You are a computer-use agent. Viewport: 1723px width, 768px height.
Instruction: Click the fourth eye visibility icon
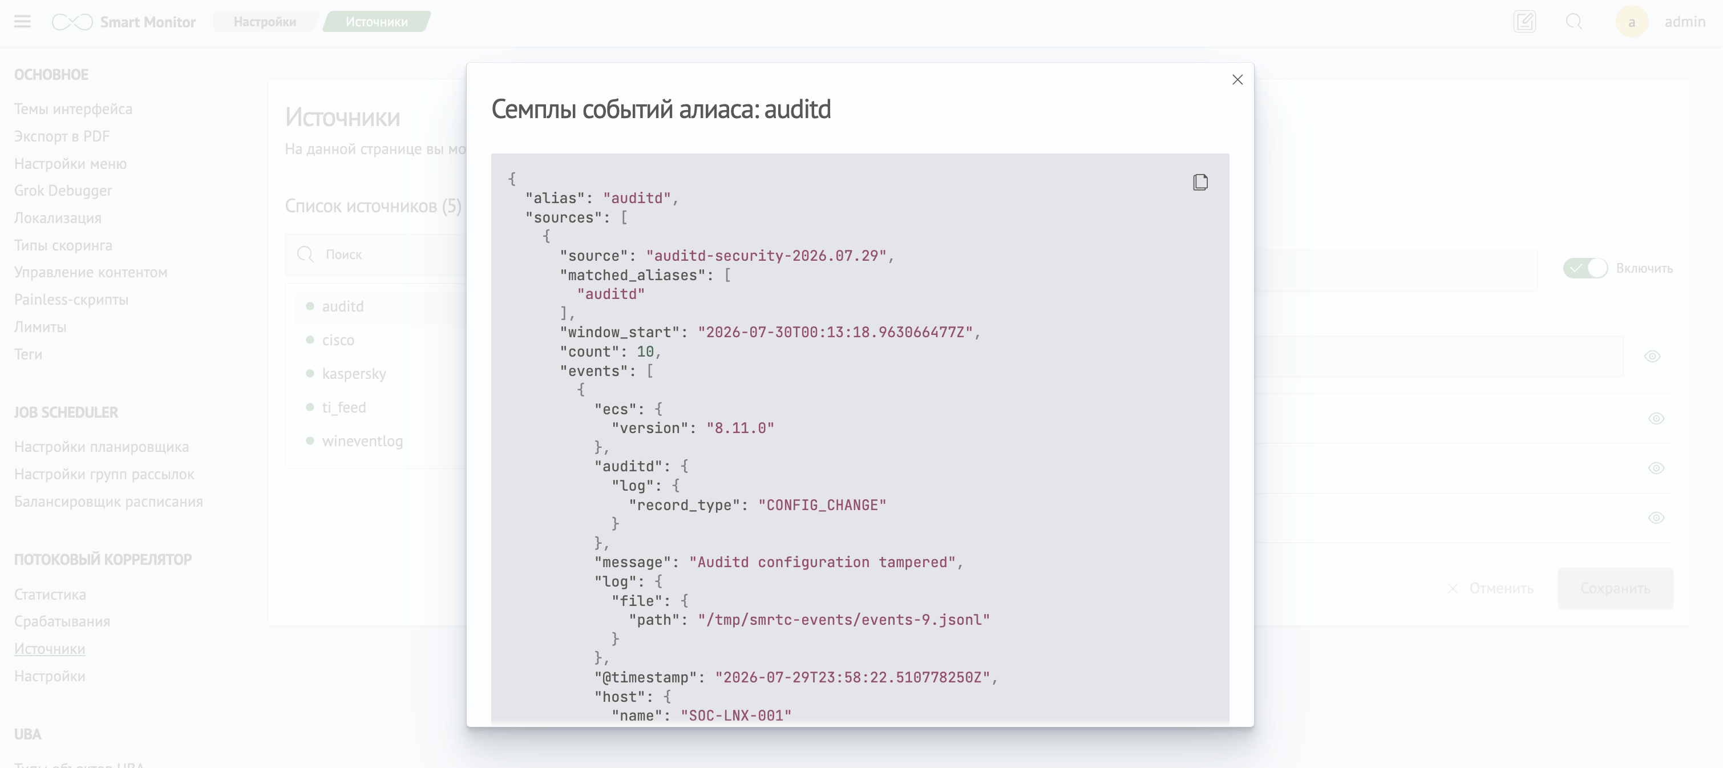[x=1656, y=518]
